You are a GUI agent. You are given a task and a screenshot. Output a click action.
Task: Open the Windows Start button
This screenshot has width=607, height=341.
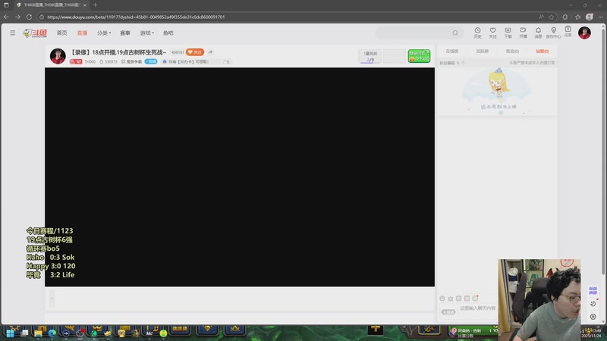(x=10, y=333)
